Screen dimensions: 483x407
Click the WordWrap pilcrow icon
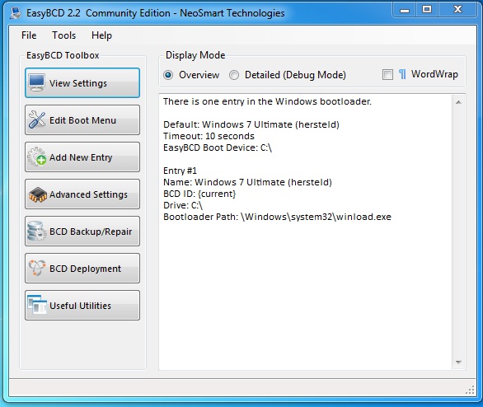tap(402, 74)
